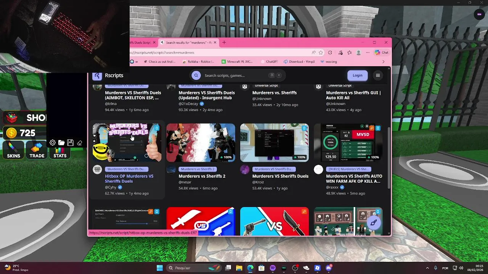This screenshot has width=488, height=274.
Task: Open the ChatGPT bookmark
Action: (269, 62)
